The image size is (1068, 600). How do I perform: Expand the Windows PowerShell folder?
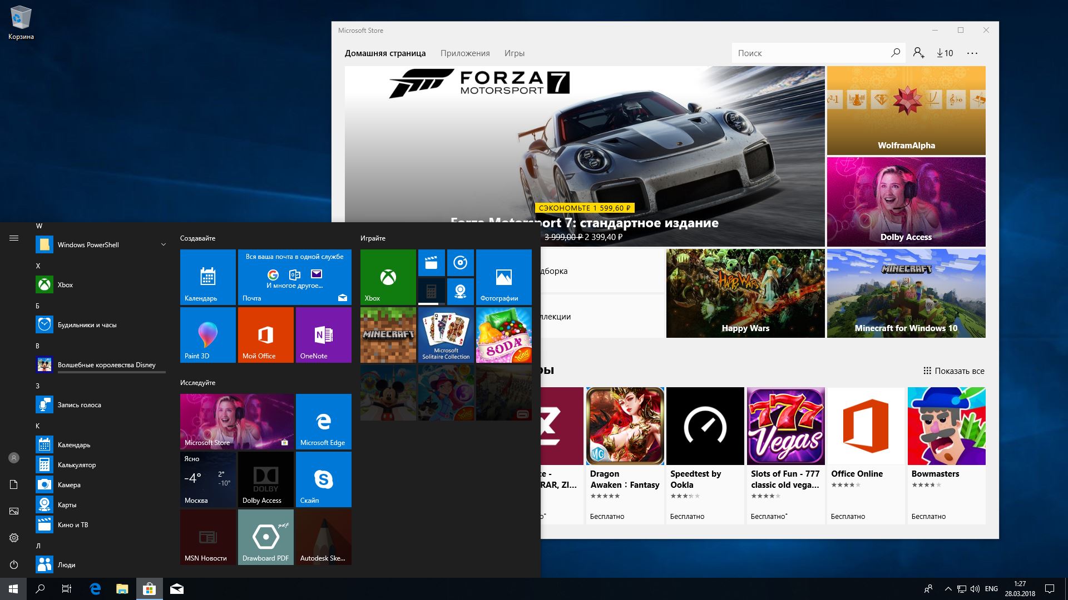(x=163, y=244)
